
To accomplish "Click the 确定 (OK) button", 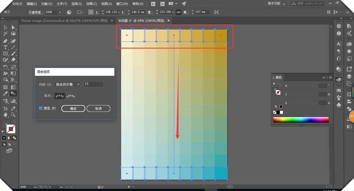I will [x=73, y=108].
